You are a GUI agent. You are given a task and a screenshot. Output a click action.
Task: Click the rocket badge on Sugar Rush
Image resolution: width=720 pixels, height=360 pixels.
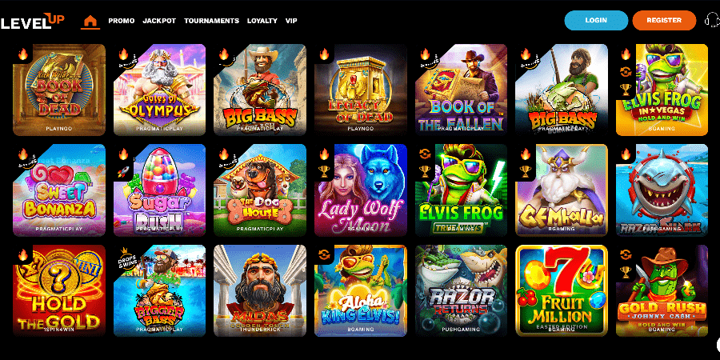(123, 171)
